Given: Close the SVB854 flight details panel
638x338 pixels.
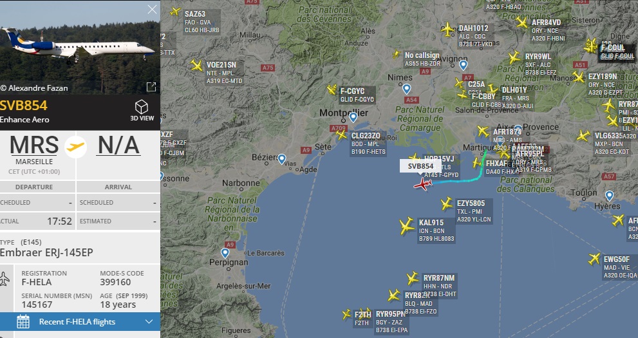Looking at the screenshot, I should pos(152,10).
